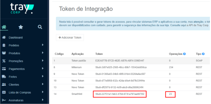Screen dimensions: 211x104
Task: Click the Tray Corp logo
Action: 22,9
